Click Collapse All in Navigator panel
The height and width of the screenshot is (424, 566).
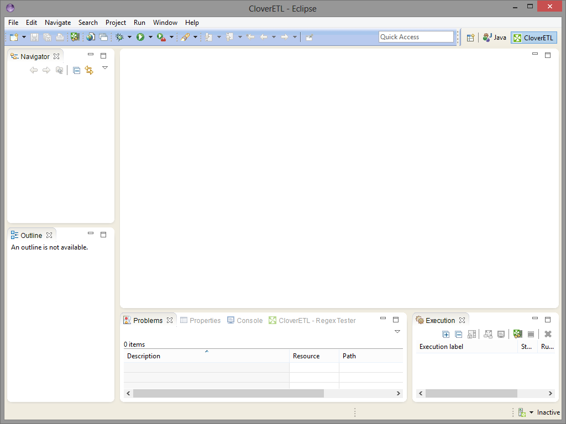point(77,70)
